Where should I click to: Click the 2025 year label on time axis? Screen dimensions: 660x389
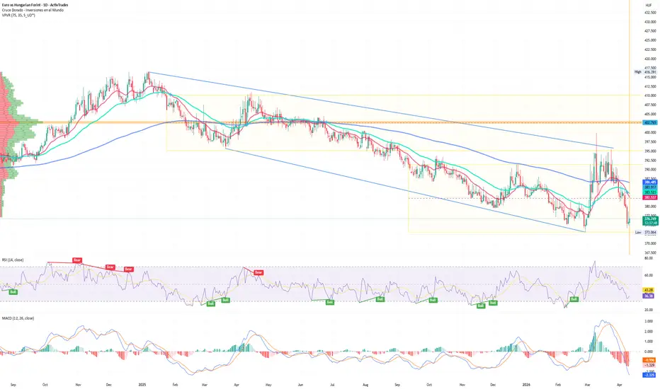point(142,385)
